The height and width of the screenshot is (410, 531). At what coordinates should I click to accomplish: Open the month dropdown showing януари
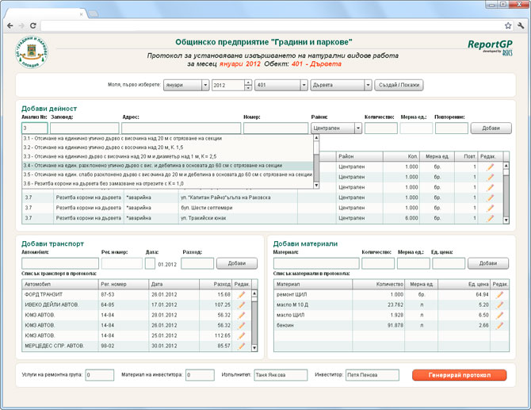[x=186, y=85]
